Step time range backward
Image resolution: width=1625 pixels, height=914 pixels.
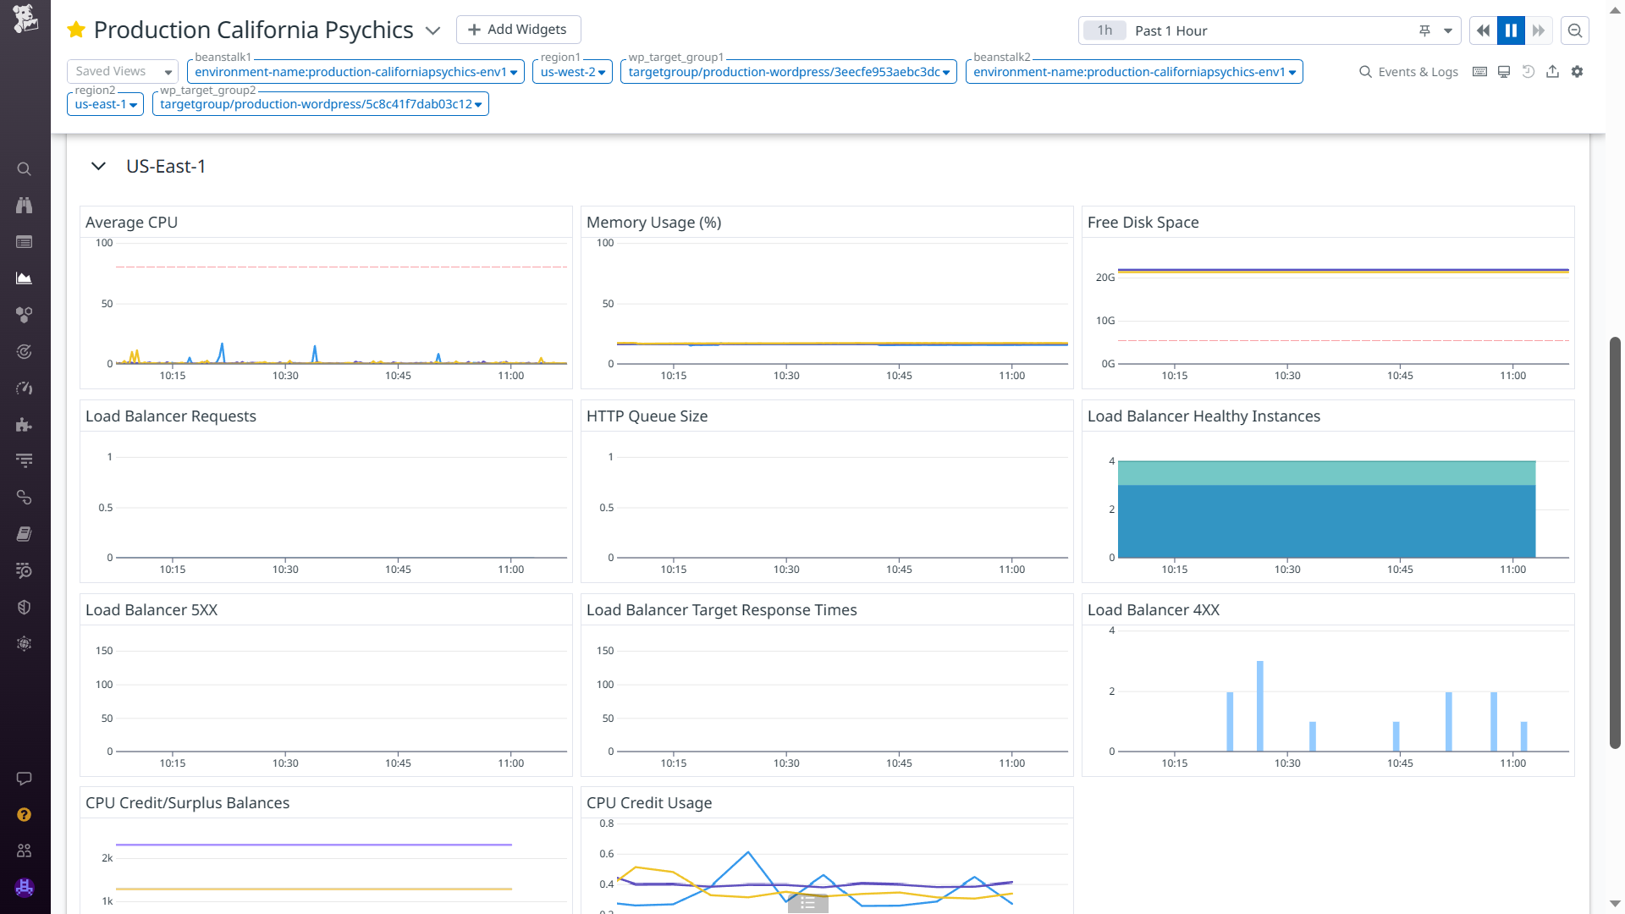click(1483, 30)
